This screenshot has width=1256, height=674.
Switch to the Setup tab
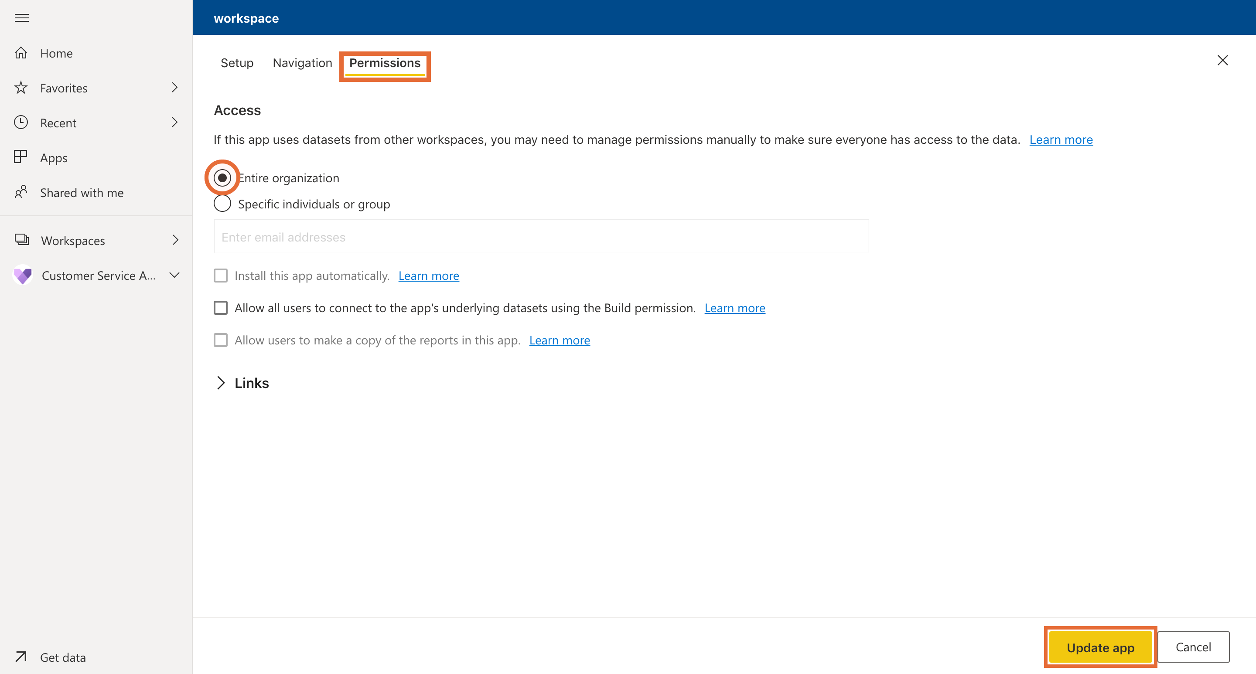point(237,62)
